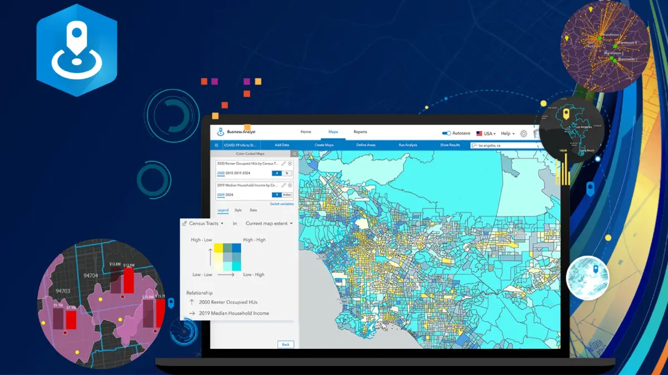Image resolution: width=668 pixels, height=375 pixels.
Task: Click the dark blue High-High legend swatch
Action: [237, 248]
